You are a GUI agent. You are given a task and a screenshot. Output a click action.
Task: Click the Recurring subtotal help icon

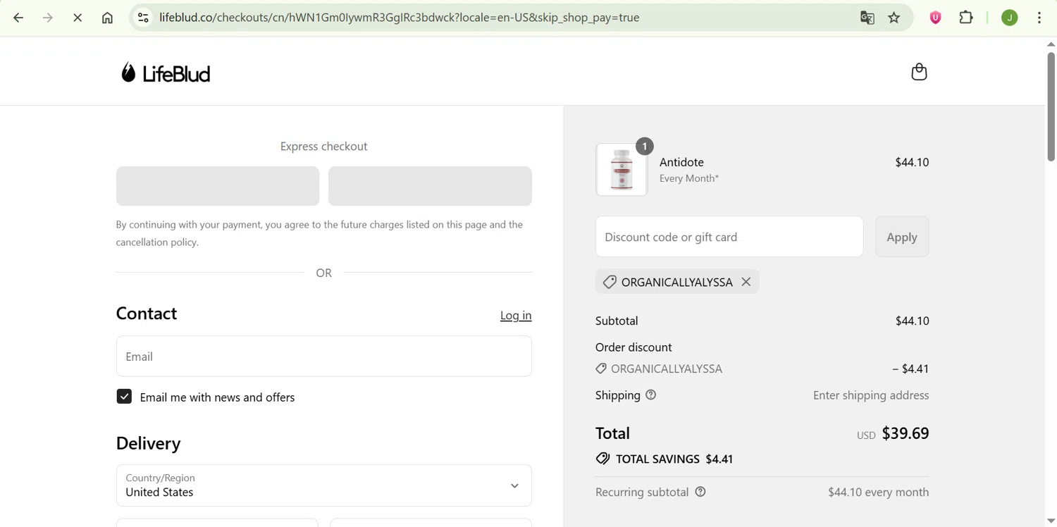point(700,492)
